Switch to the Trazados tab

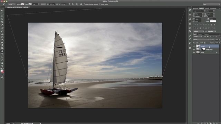point(206,34)
